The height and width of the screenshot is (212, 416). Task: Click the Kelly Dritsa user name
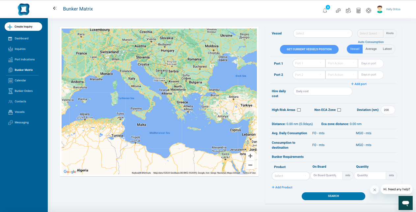pos(393,10)
